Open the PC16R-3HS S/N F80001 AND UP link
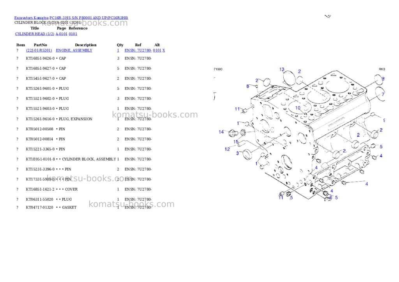This screenshot has width=399, height=282. [x=89, y=18]
